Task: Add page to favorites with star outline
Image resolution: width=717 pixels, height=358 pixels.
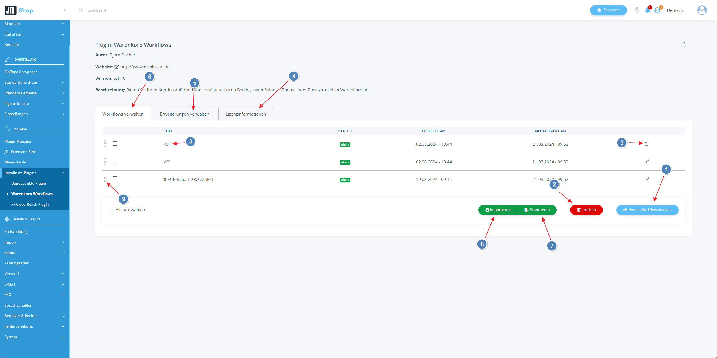Action: (x=684, y=45)
